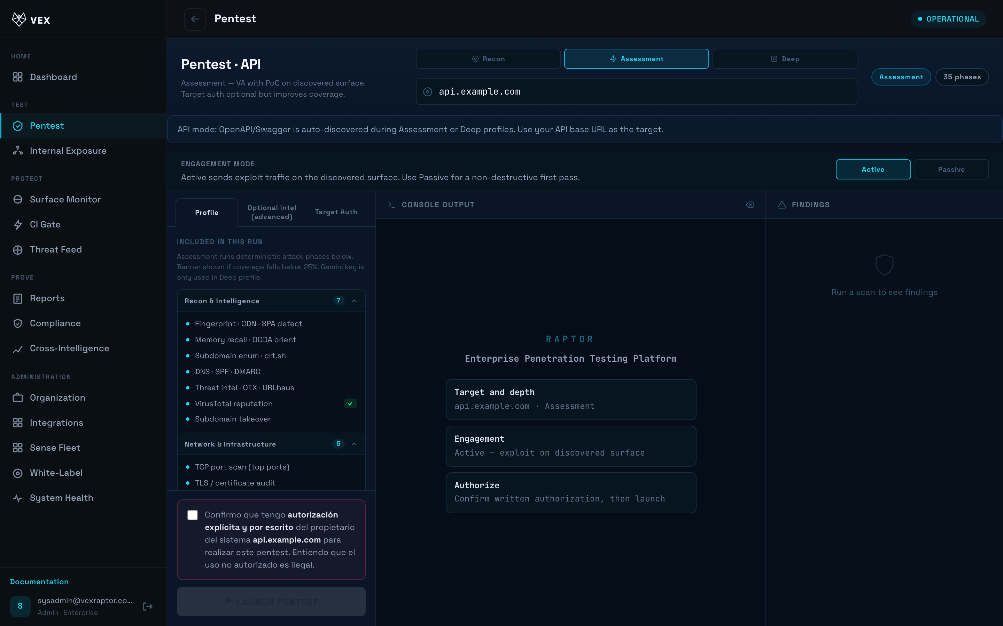Viewport: 1003px width, 626px height.
Task: Click the Sense Fleet grid icon
Action: (x=17, y=448)
